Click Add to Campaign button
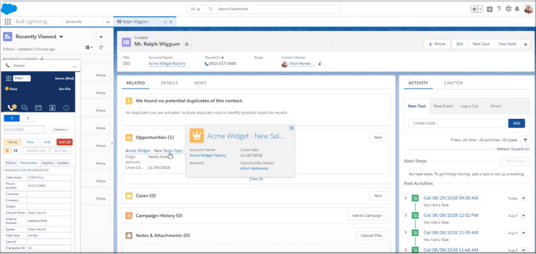The height and width of the screenshot is (254, 536). 367,216
